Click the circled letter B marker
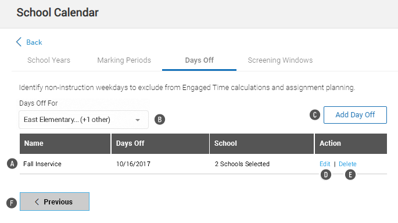Image resolution: width=398 pixels, height=223 pixels. [160, 120]
